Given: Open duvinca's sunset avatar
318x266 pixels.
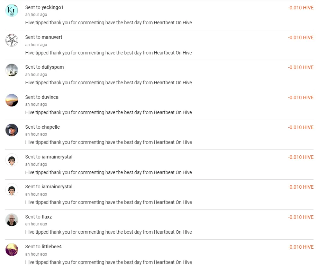Looking at the screenshot, I should click(x=12, y=100).
